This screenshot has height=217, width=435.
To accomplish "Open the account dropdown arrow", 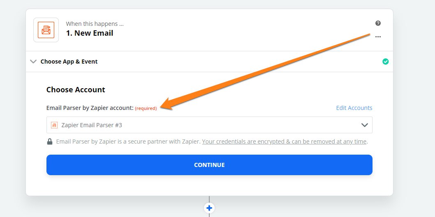I will tap(364, 125).
